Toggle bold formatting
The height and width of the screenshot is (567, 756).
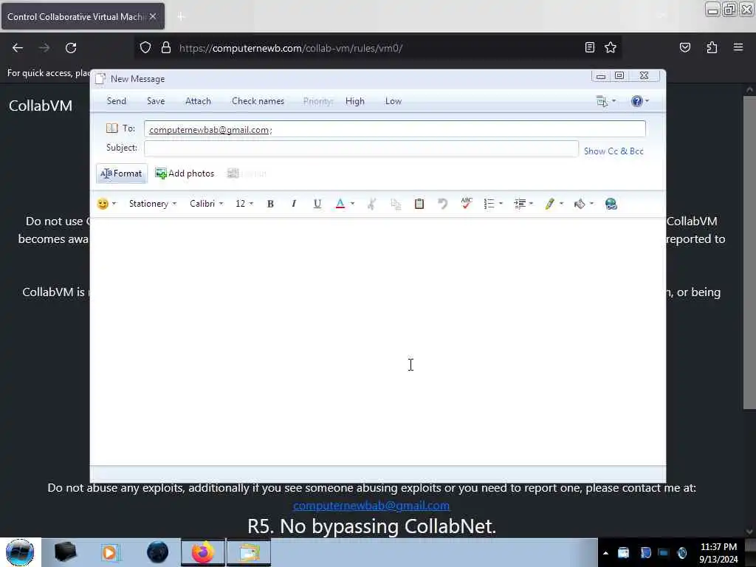[x=270, y=204]
